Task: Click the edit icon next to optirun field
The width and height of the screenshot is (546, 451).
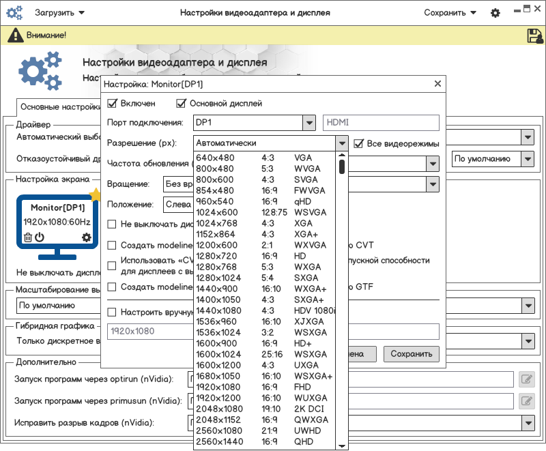Action: tap(526, 379)
